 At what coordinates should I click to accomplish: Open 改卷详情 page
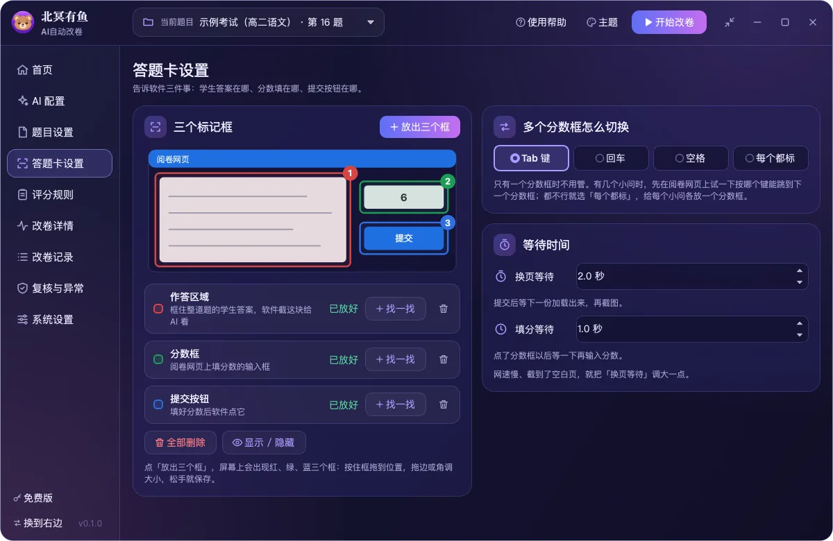[x=60, y=226]
